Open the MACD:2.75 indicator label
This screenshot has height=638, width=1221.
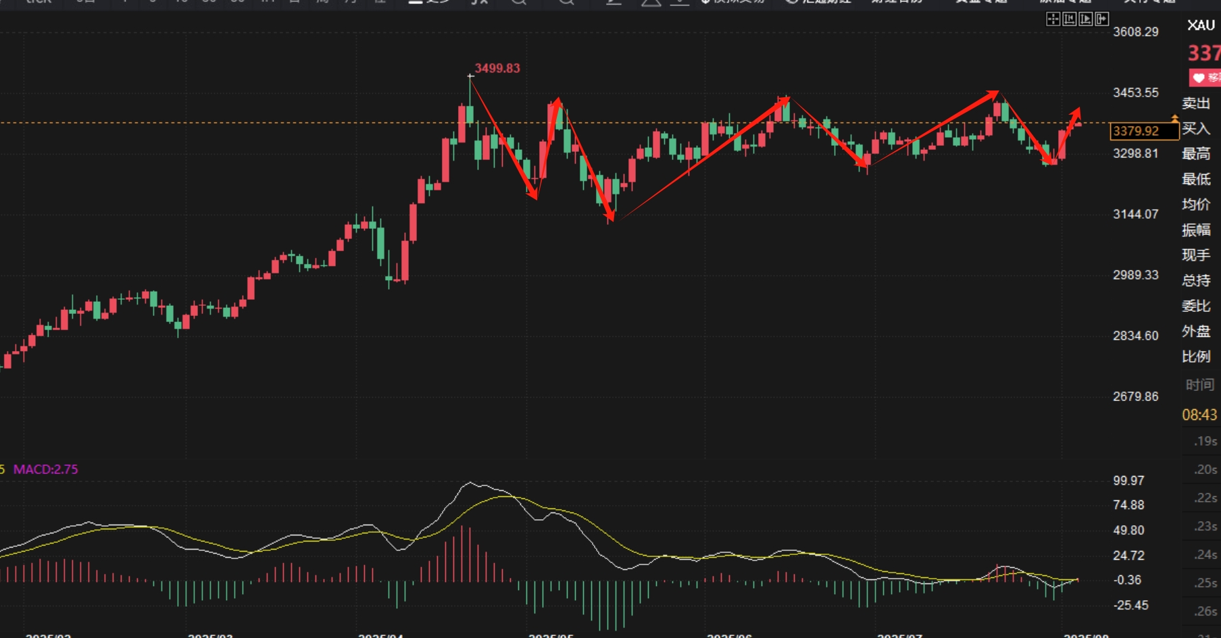point(45,469)
